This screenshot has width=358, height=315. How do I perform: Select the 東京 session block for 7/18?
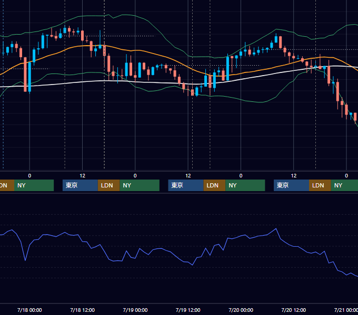point(80,185)
